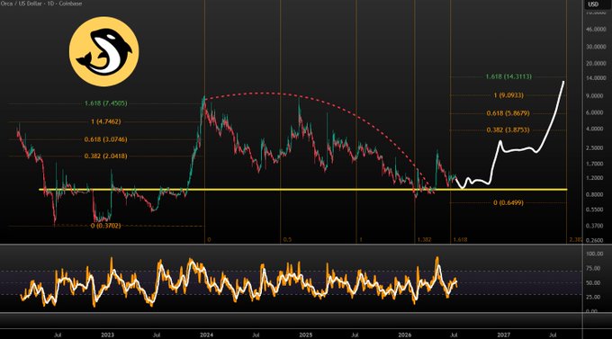Select the 0.382 (2.0418) Fibonacci label
The height and width of the screenshot is (339, 612).
pos(106,156)
